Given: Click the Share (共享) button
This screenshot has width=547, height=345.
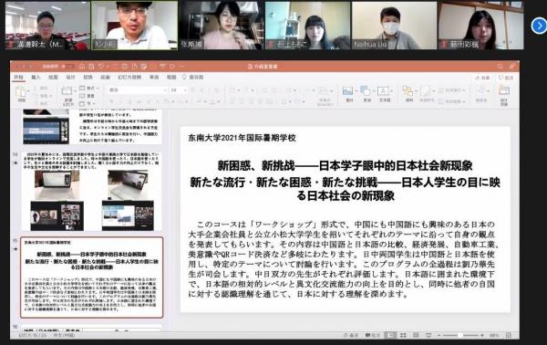Looking at the screenshot, I should 483,78.
